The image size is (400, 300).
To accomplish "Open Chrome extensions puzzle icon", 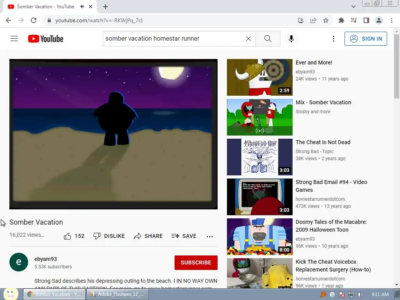I will 341,20.
